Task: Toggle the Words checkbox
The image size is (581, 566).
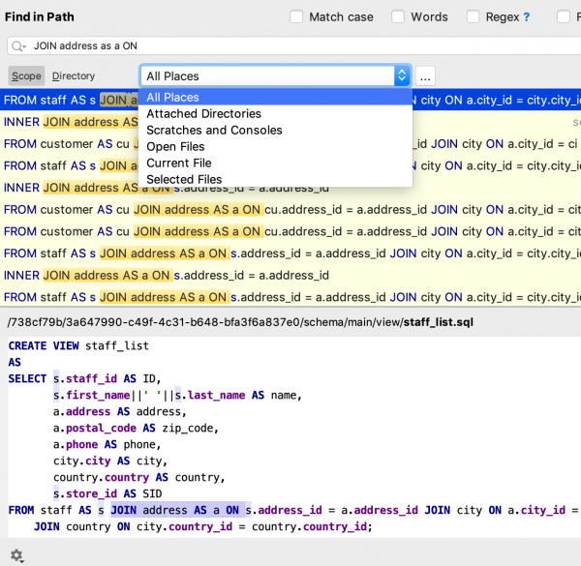Action: [398, 16]
